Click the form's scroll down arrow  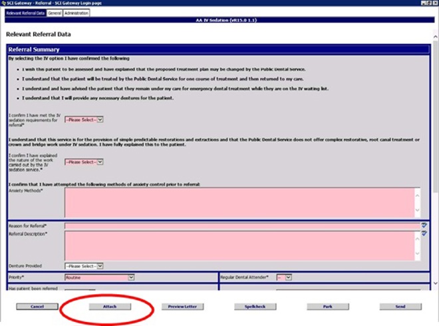point(436,283)
